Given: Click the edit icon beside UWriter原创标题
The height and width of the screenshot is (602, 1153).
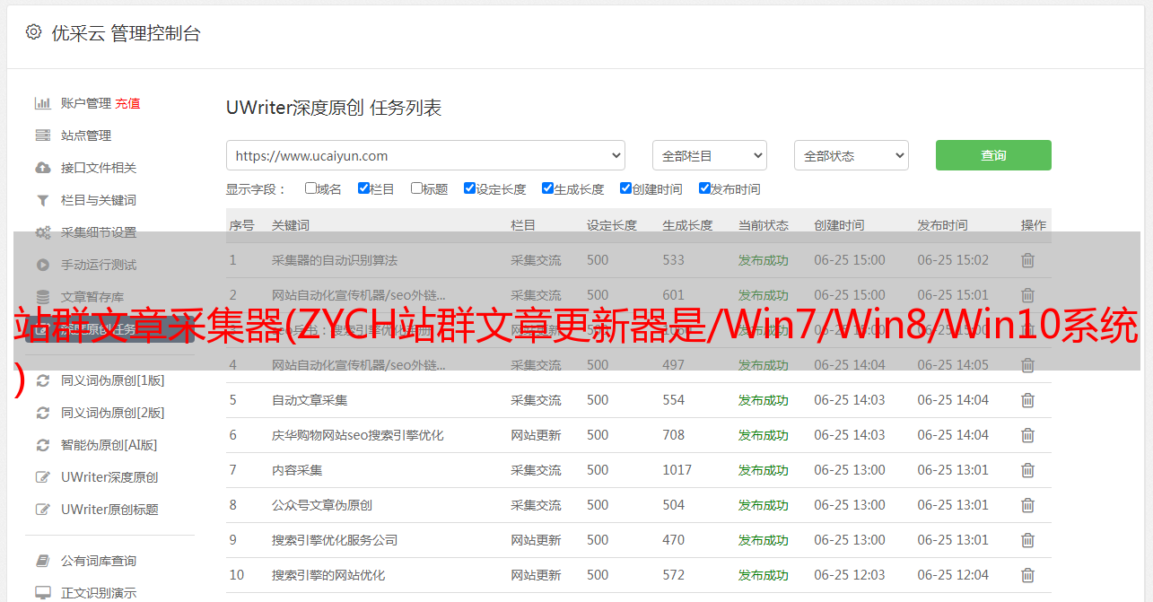Looking at the screenshot, I should click(x=42, y=510).
